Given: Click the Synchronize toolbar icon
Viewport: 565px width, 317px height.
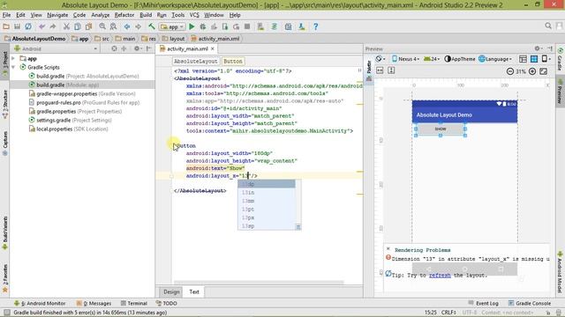Looking at the screenshot, I should (28, 26).
